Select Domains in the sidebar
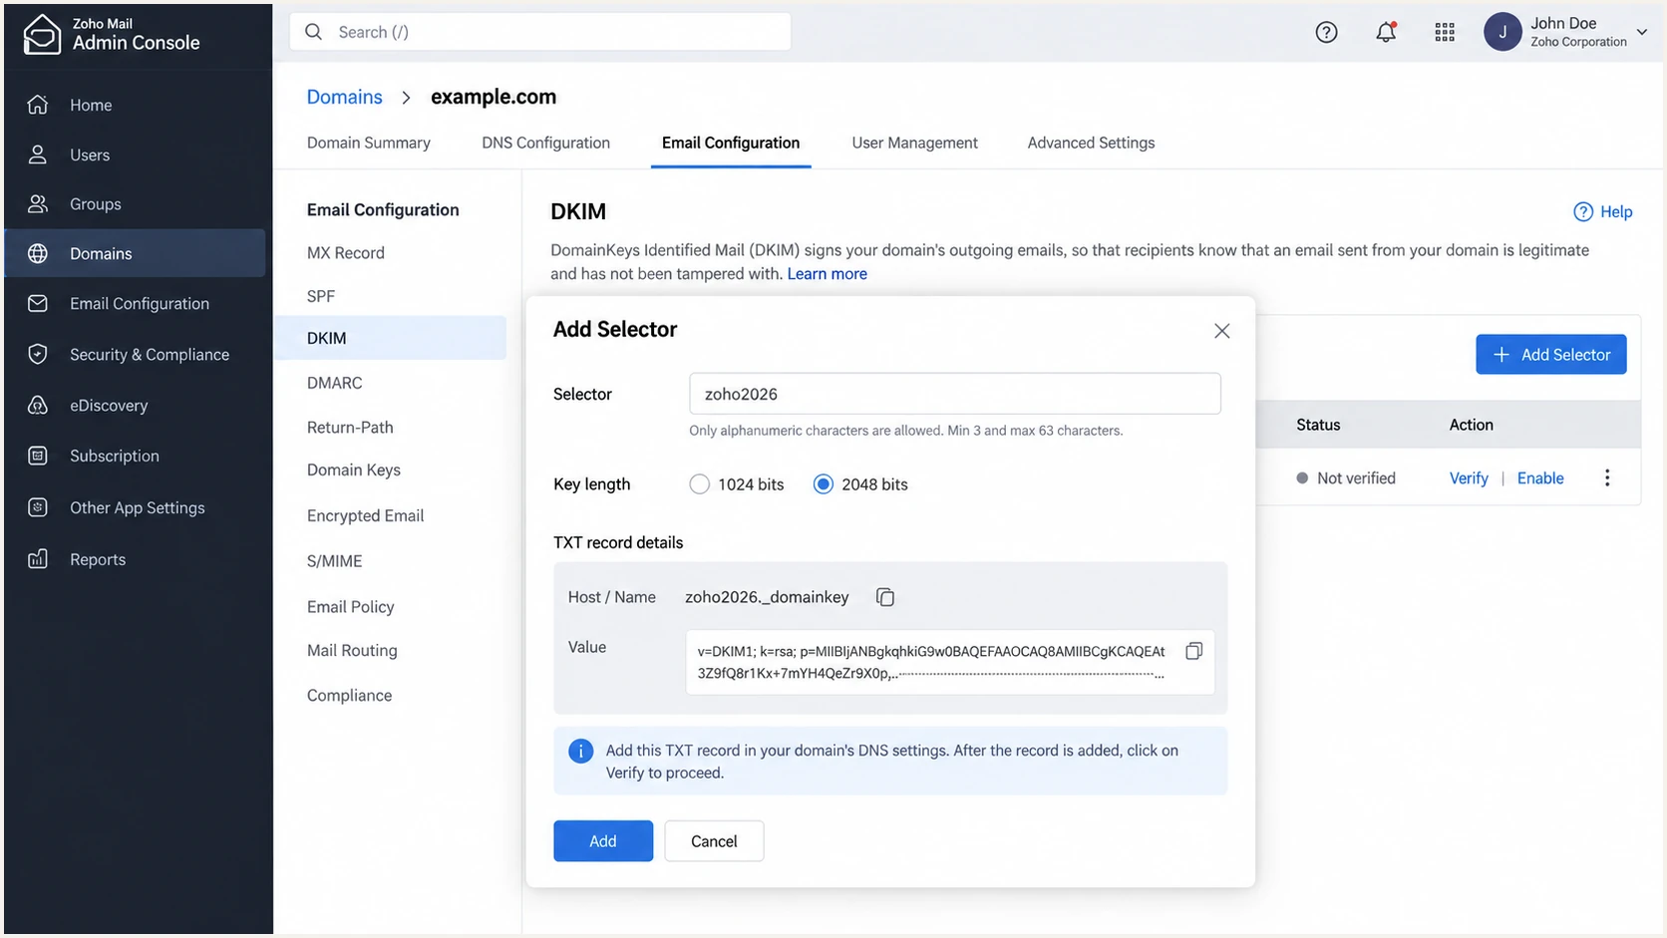The width and height of the screenshot is (1667, 938). point(135,253)
